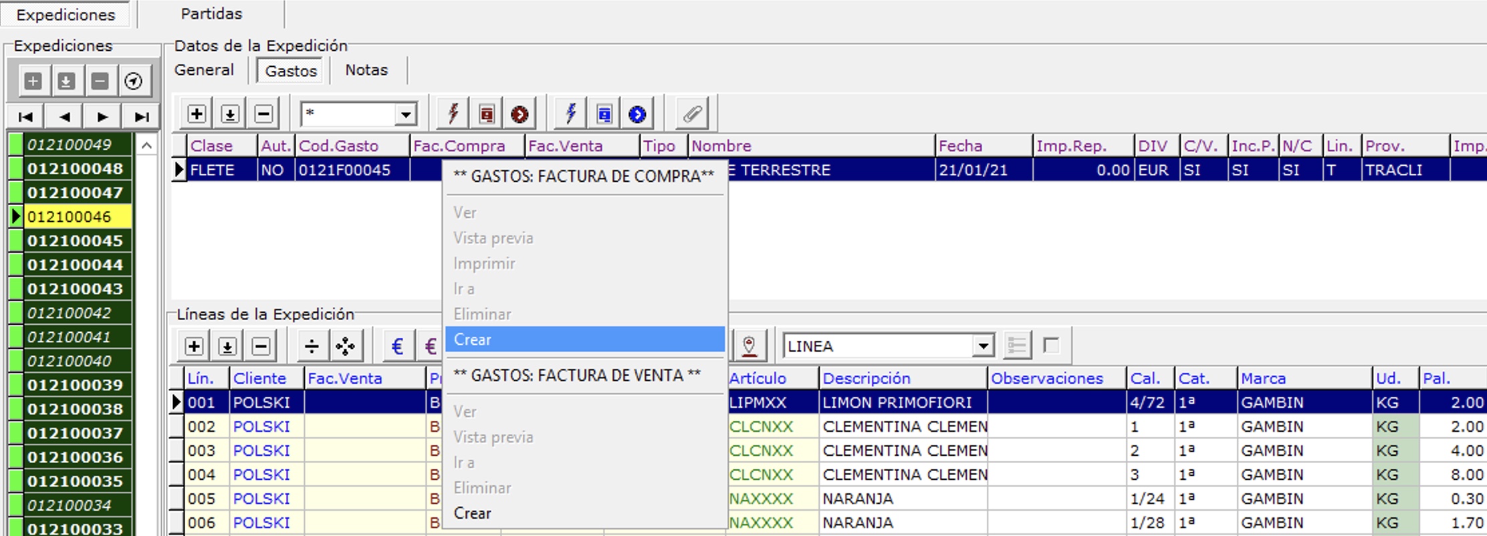Viewport: 1487px width, 536px height.
Task: Toggle the checkbox next to LINEA dropdown
Action: tap(1051, 345)
